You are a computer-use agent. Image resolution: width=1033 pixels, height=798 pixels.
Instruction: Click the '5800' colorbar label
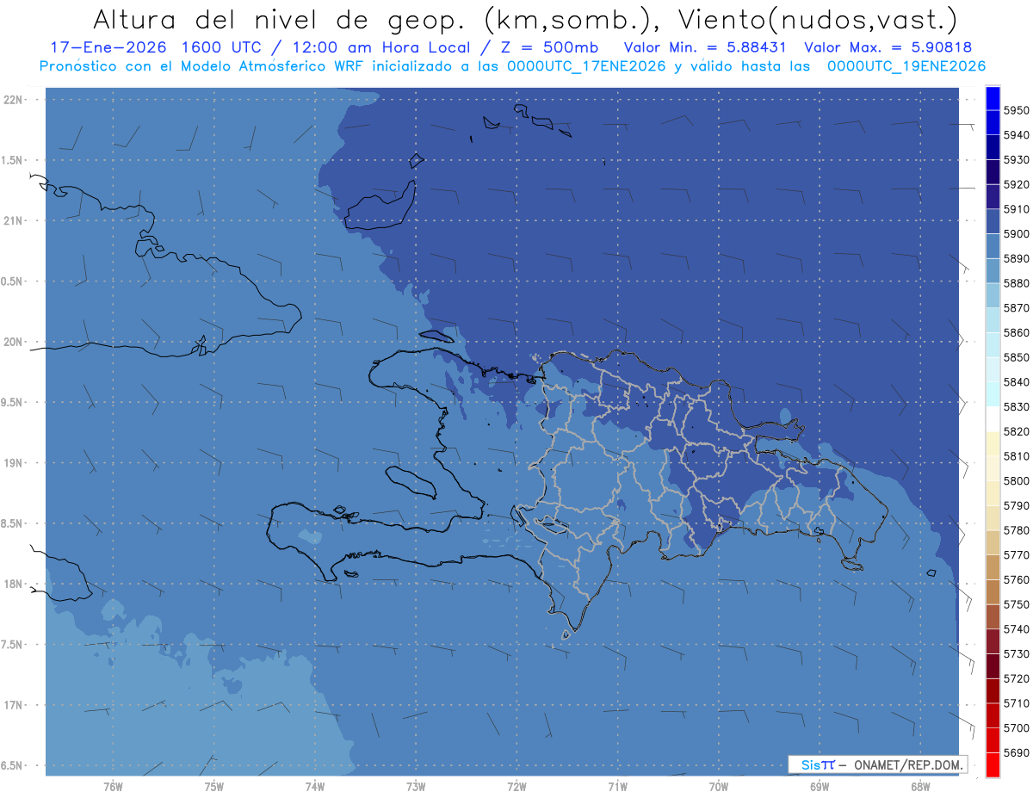(x=1016, y=481)
